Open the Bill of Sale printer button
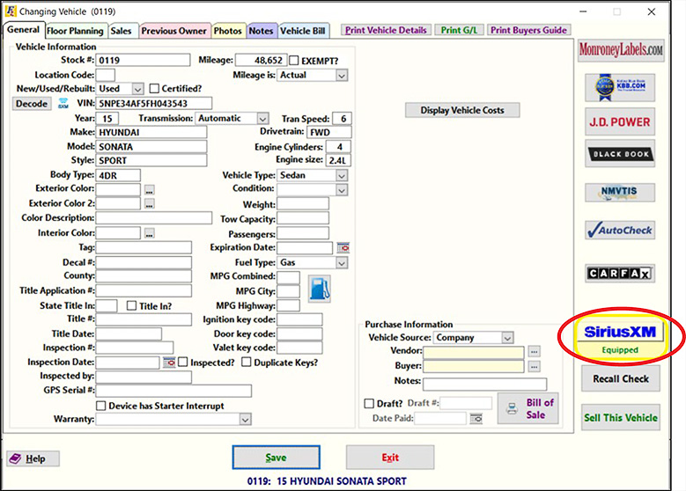 528,408
